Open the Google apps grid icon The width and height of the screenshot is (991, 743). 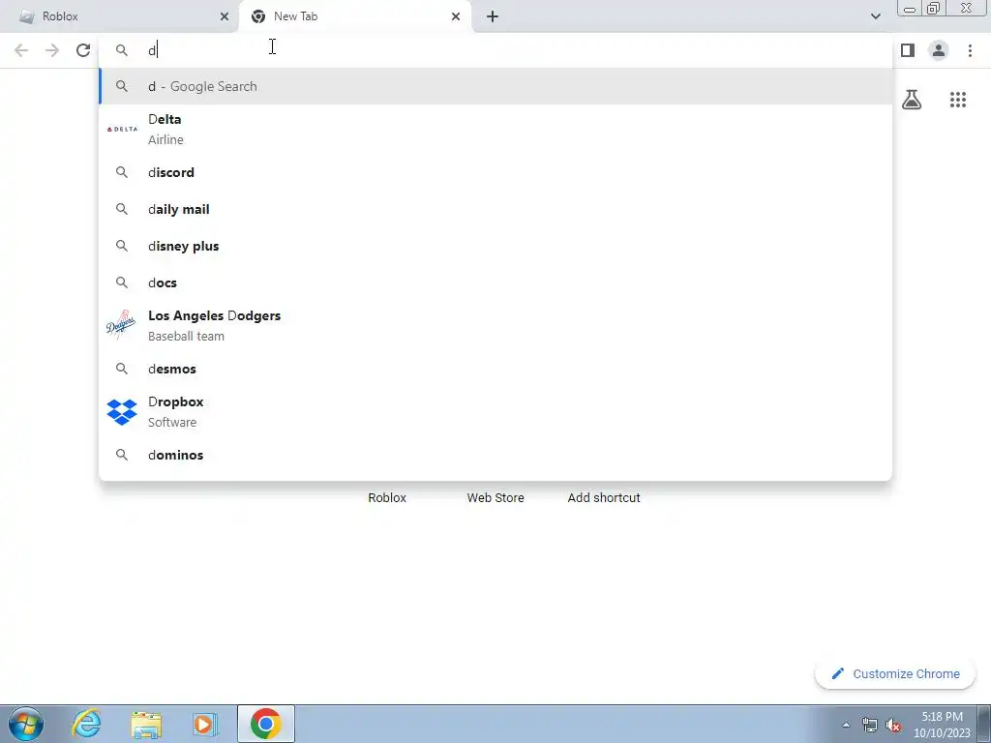point(957,100)
